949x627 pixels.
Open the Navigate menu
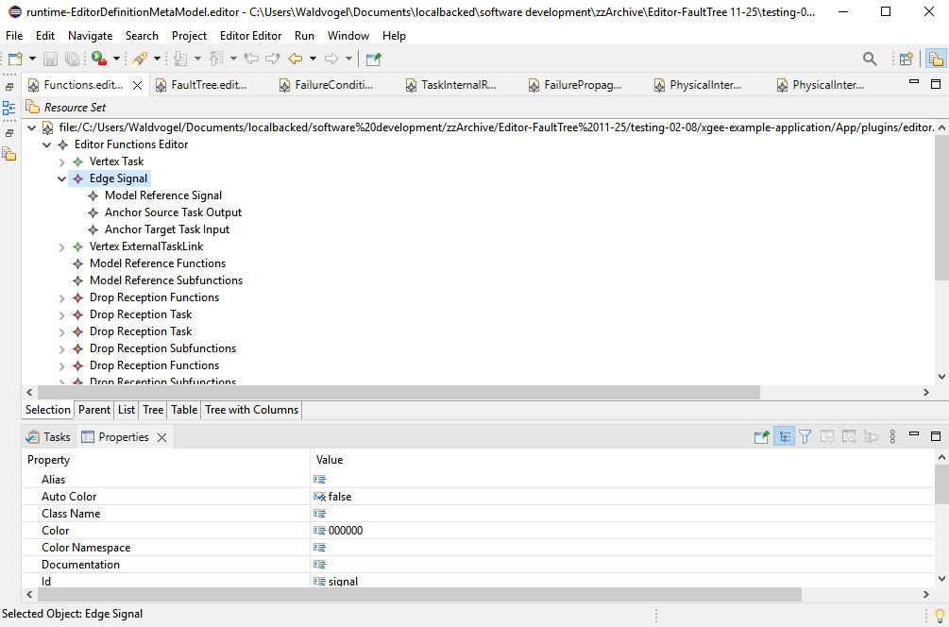point(91,36)
